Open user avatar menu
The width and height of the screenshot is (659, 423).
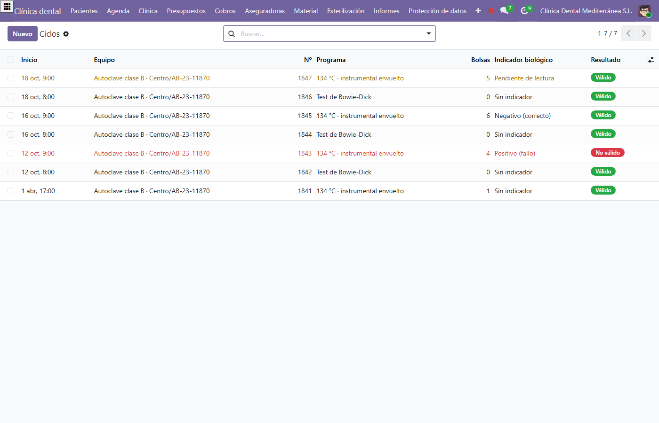pyautogui.click(x=644, y=11)
